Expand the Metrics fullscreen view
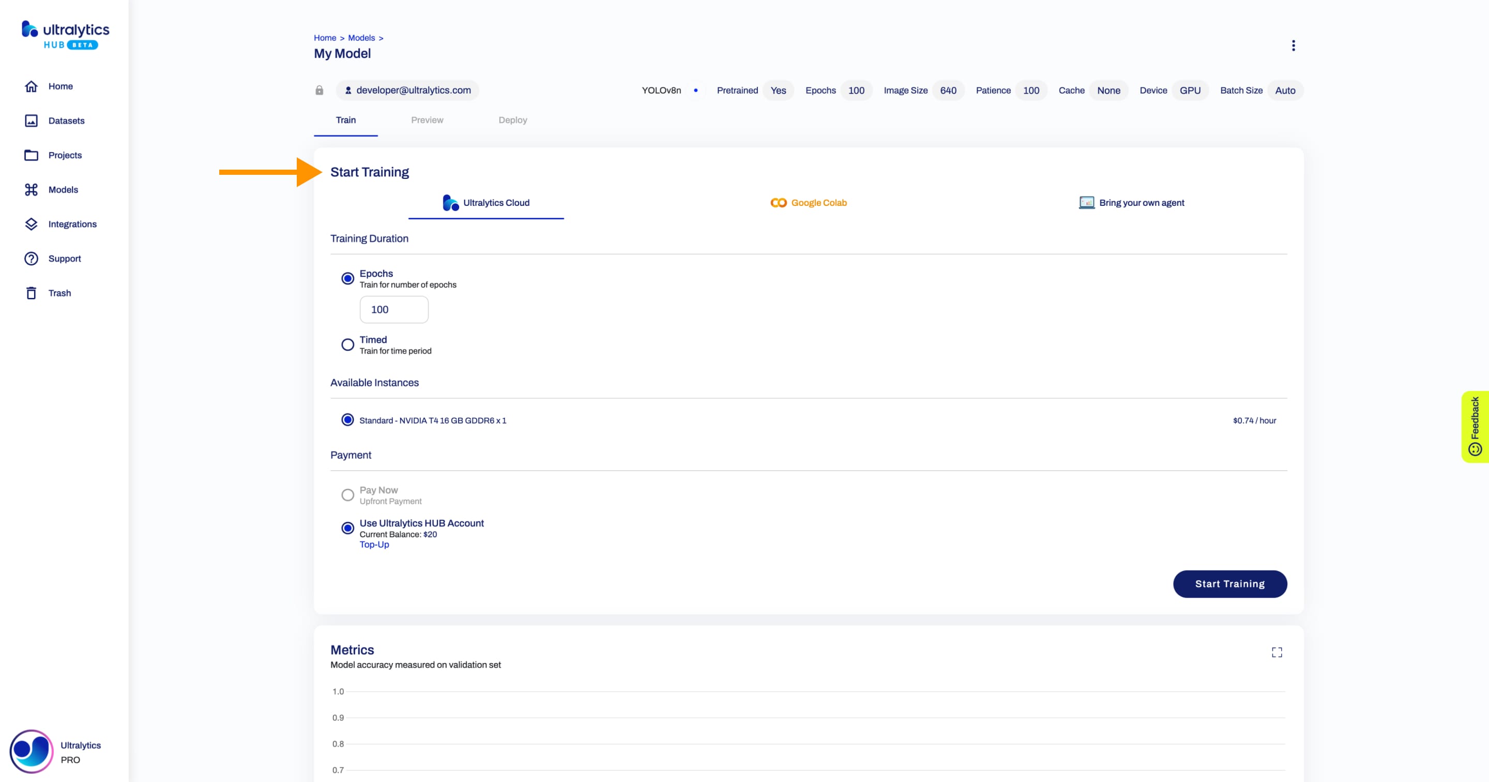The width and height of the screenshot is (1489, 782). (1277, 652)
